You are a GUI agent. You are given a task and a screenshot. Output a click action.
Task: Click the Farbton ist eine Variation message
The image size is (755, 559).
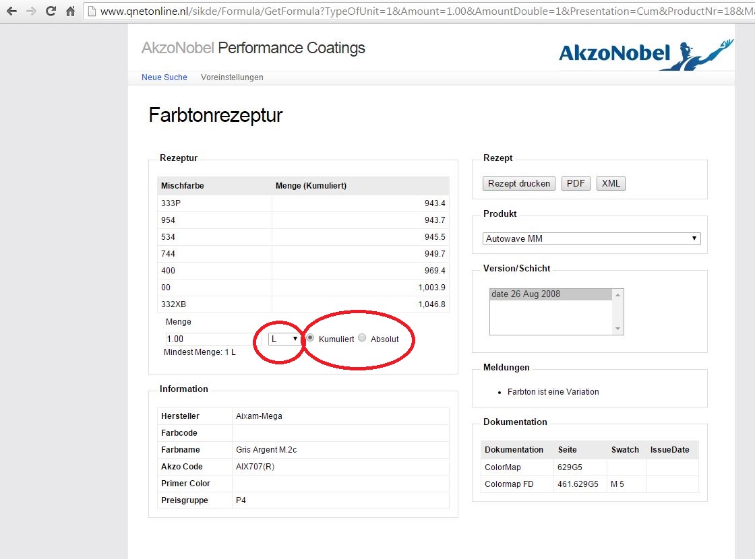click(553, 392)
